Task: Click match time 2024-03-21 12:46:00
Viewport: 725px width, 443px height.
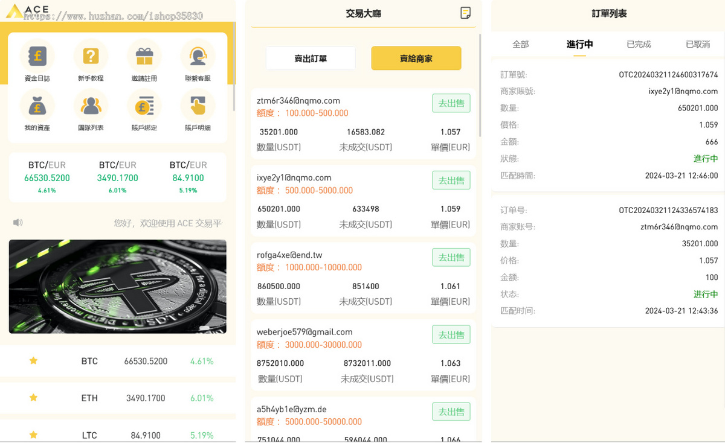Action: click(x=681, y=176)
